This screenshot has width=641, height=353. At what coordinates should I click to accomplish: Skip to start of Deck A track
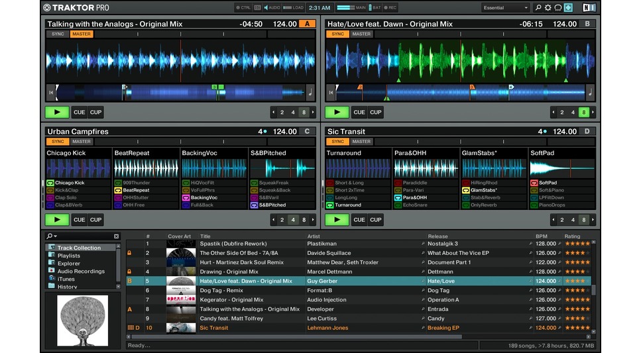point(50,92)
